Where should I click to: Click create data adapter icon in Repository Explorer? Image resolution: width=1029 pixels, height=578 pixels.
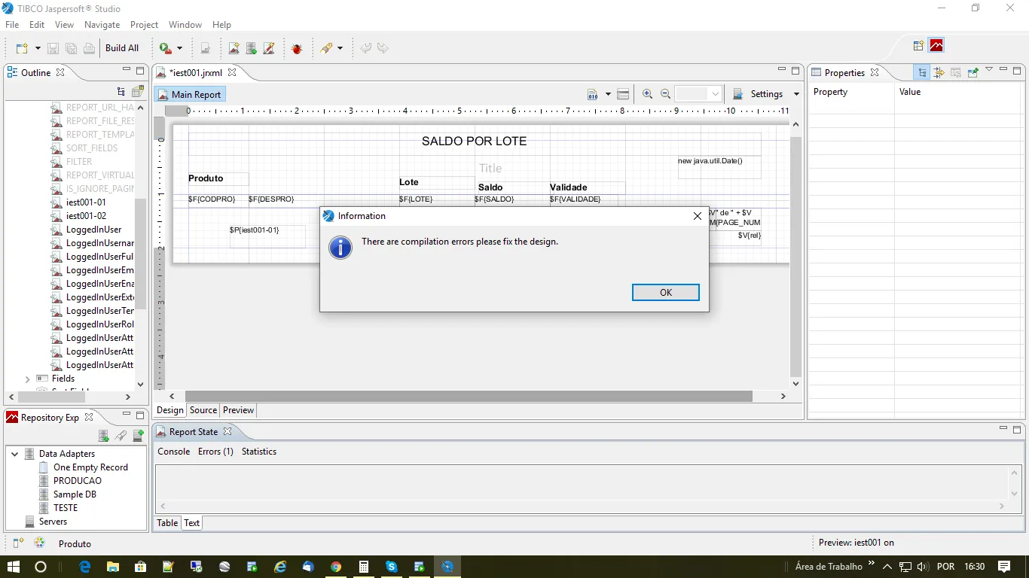pyautogui.click(x=104, y=436)
